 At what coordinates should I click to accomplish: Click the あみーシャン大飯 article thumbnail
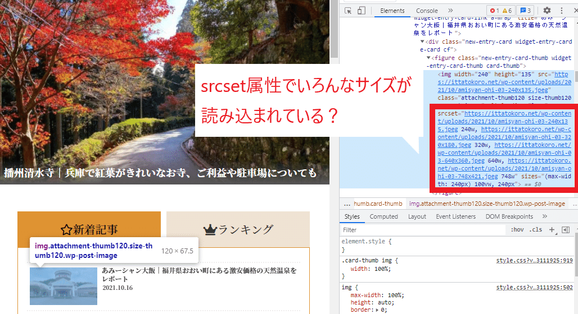(64, 286)
